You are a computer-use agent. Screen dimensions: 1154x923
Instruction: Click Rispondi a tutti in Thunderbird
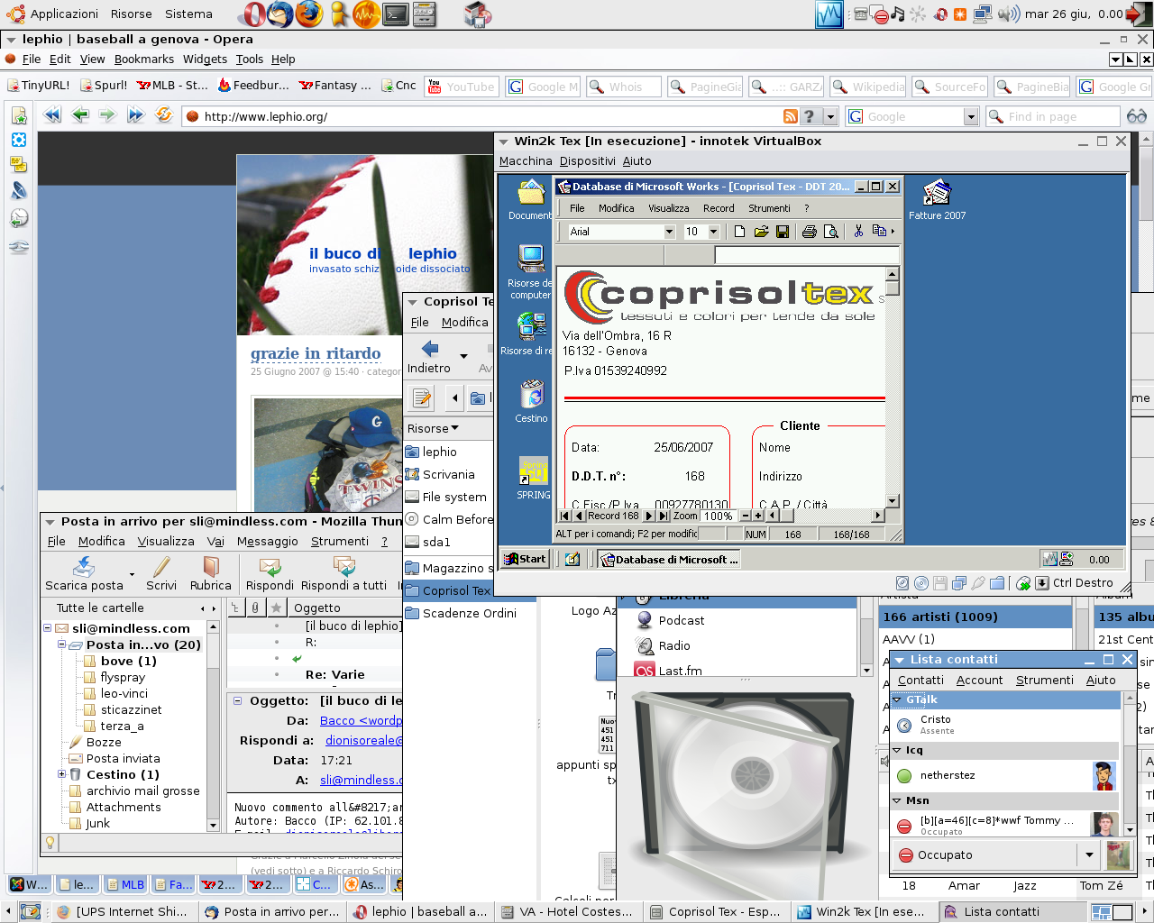tap(343, 574)
